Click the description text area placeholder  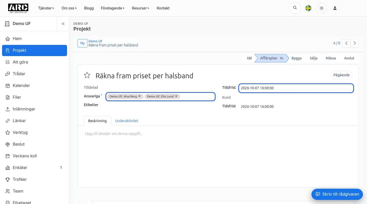(x=114, y=134)
